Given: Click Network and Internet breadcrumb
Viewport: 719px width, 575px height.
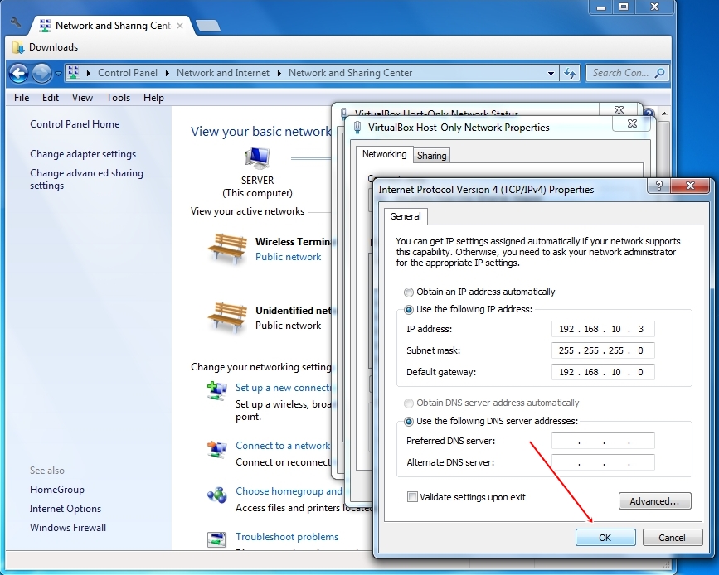Looking at the screenshot, I should pyautogui.click(x=223, y=73).
